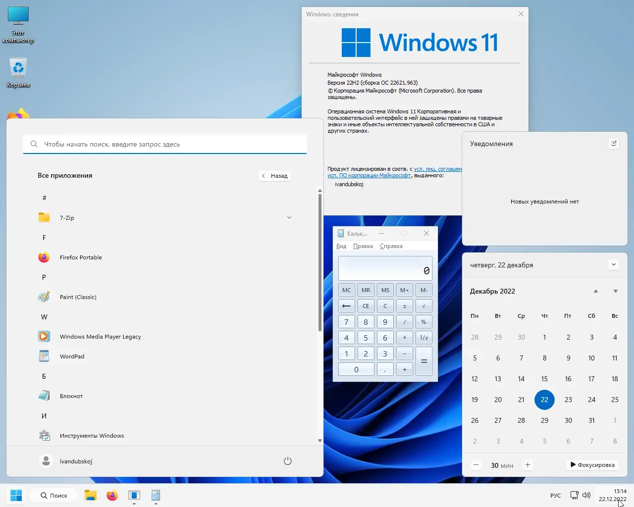This screenshot has height=507, width=634.
Task: Open Firefox Portable from the app list
Action: click(81, 257)
